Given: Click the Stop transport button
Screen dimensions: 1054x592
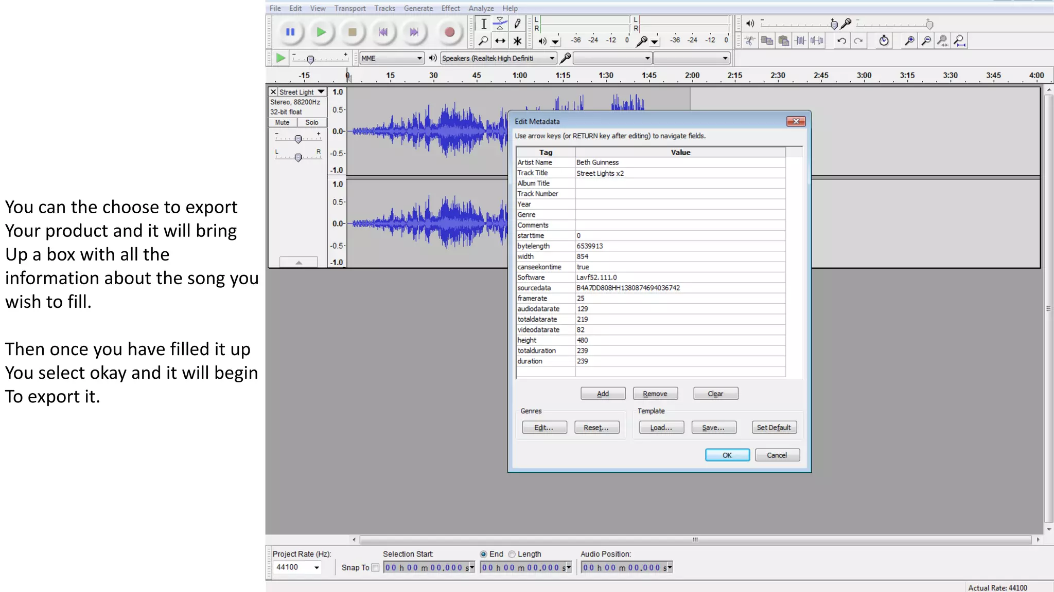Looking at the screenshot, I should pos(353,32).
